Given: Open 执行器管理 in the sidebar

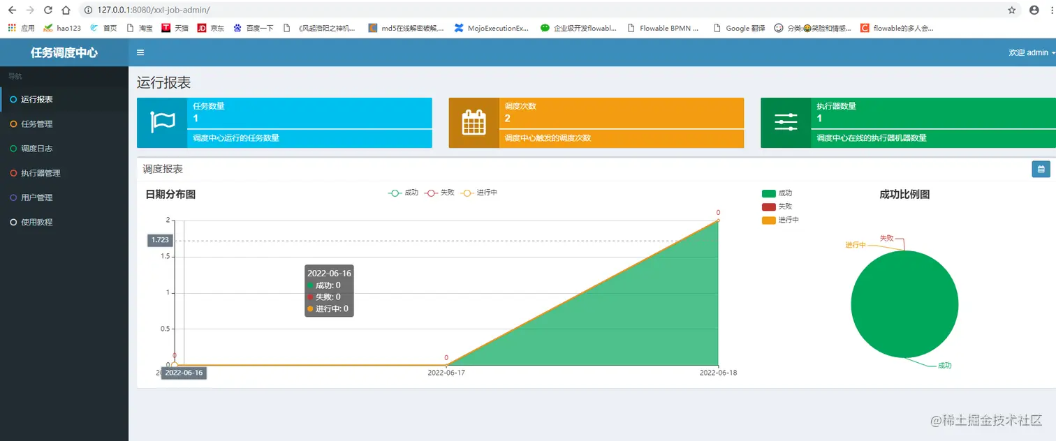Looking at the screenshot, I should coord(64,172).
